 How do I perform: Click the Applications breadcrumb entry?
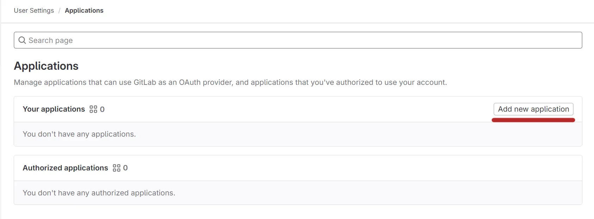[x=84, y=10]
